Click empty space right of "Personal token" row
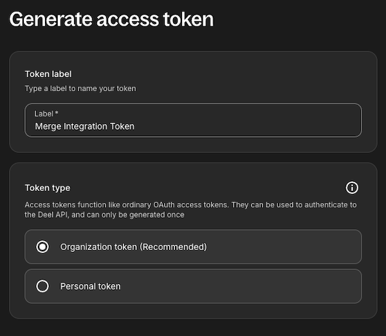The width and height of the screenshot is (386, 336). point(257,287)
